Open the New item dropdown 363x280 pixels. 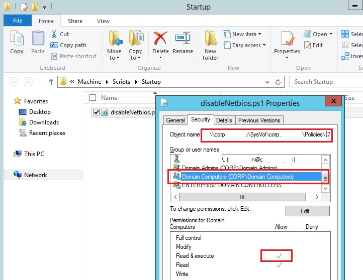[x=242, y=34]
